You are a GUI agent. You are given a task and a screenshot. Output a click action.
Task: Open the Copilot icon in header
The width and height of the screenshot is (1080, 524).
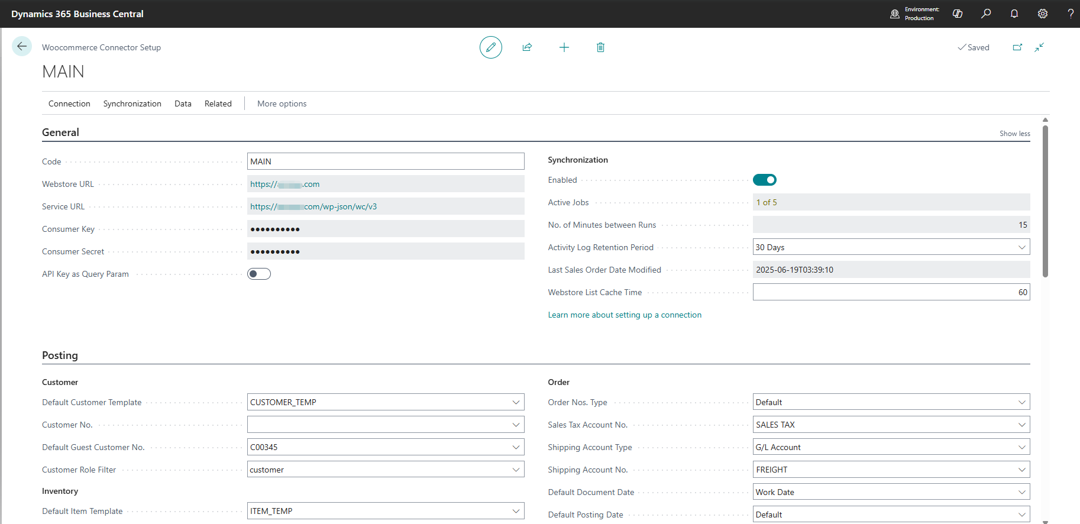click(x=958, y=14)
